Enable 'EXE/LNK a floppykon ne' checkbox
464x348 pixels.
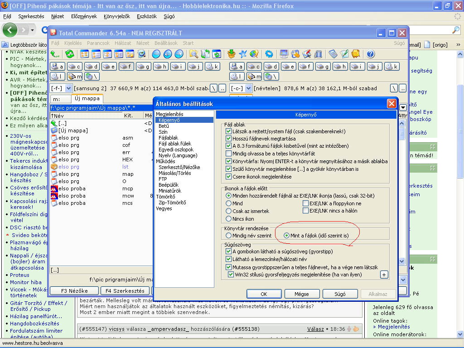pyautogui.click(x=305, y=203)
